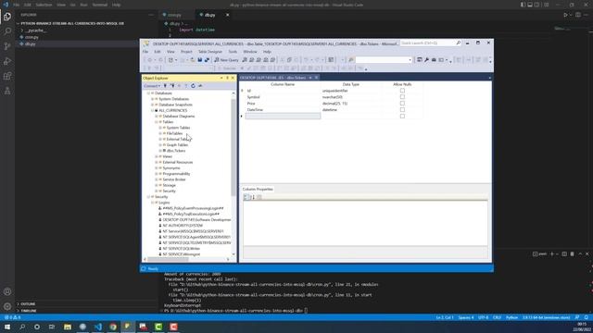Expand the Database Diagrams node
The width and height of the screenshot is (593, 333).
tap(157, 117)
